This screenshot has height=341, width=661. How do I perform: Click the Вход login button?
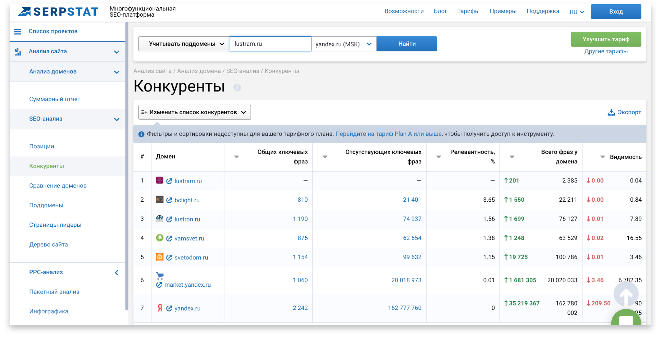point(616,12)
